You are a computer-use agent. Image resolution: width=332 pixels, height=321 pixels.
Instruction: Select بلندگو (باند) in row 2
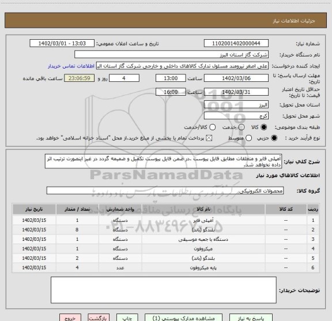203,230
